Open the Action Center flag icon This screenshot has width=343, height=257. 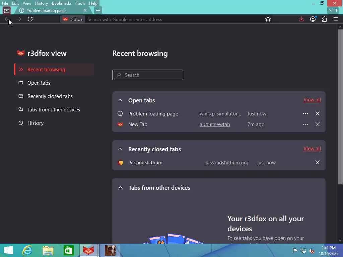pyautogui.click(x=295, y=250)
